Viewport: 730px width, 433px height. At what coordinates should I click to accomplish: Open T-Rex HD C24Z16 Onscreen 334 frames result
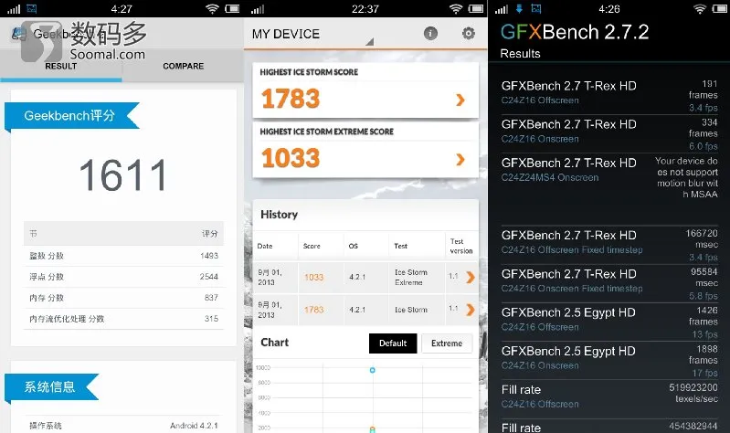pyautogui.click(x=609, y=134)
